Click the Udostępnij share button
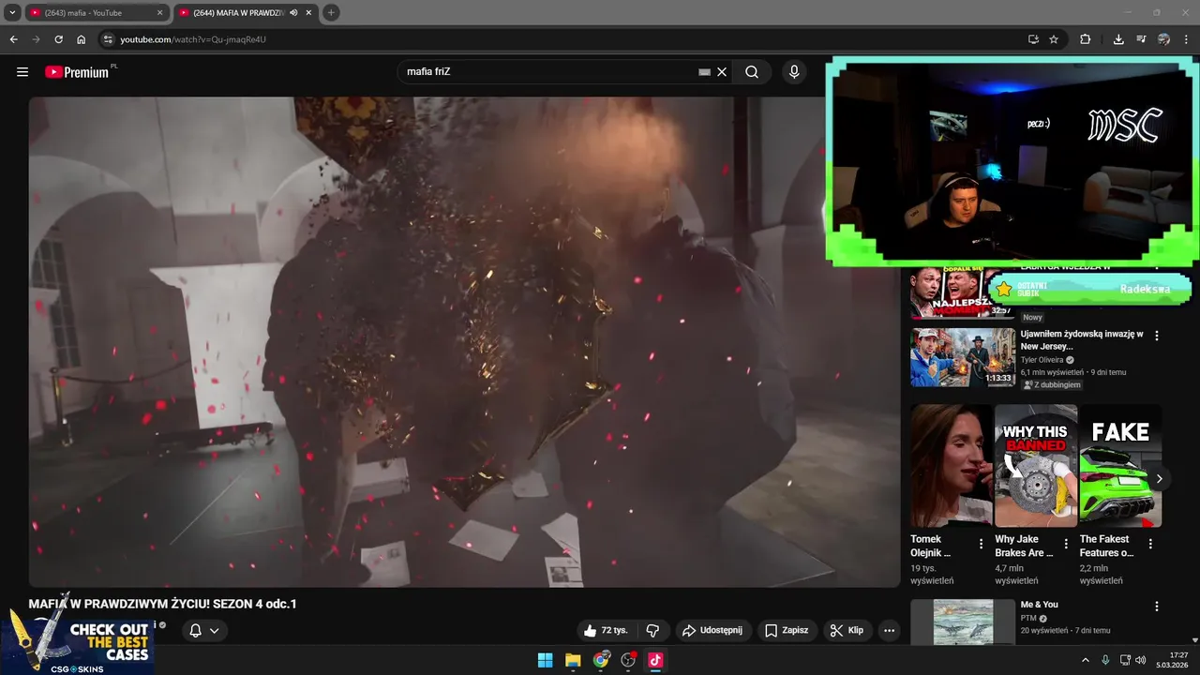Viewport: 1200px width, 675px height. point(712,630)
